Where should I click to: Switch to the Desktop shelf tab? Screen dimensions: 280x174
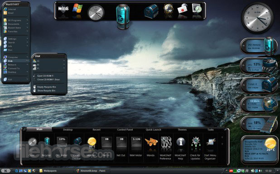68,130
